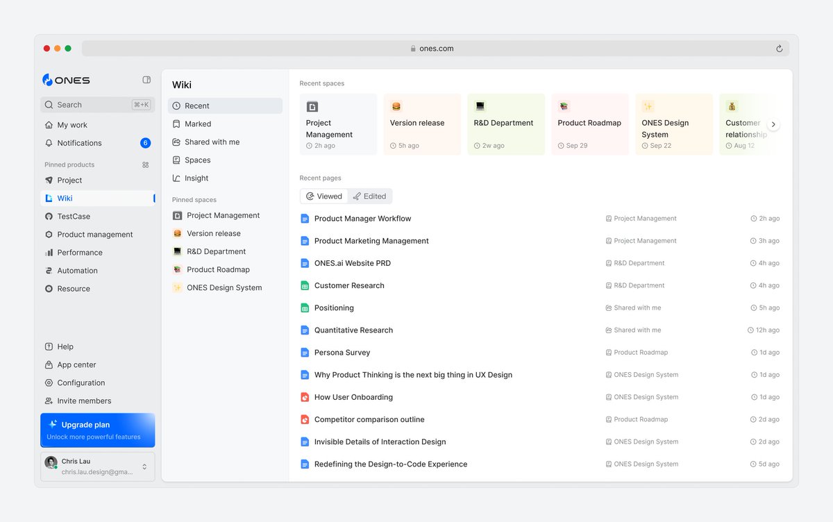Click Project Management space on Product Manager Workflow row
Image resolution: width=833 pixels, height=522 pixels.
[x=641, y=219]
